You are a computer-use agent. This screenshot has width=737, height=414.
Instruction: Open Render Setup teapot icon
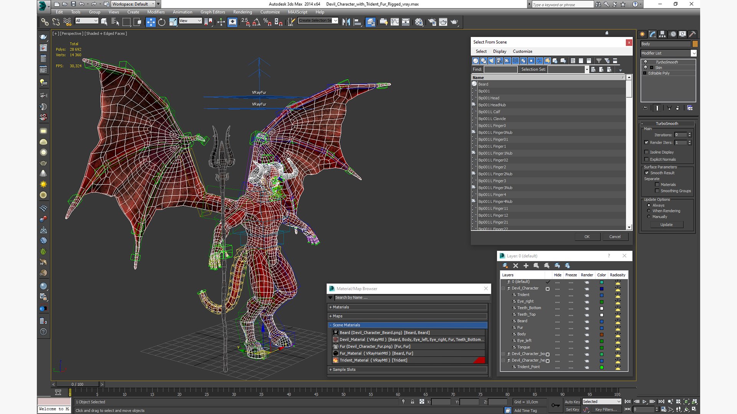(432, 22)
